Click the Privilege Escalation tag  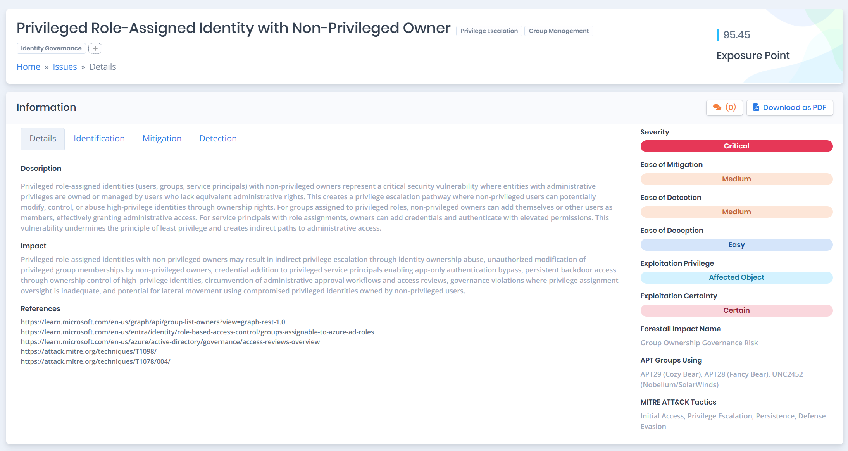(x=489, y=31)
